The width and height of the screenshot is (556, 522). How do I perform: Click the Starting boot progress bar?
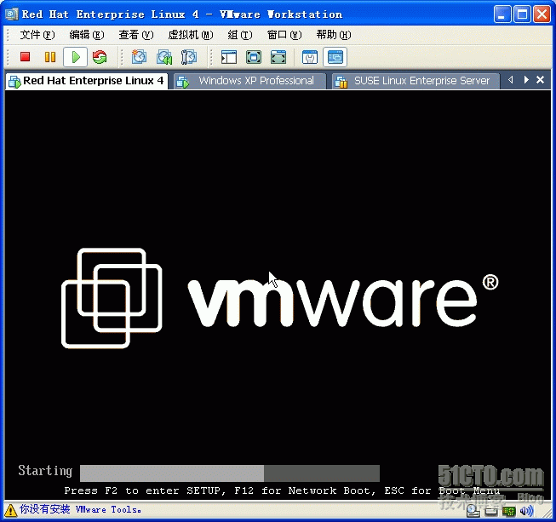pyautogui.click(x=230, y=473)
